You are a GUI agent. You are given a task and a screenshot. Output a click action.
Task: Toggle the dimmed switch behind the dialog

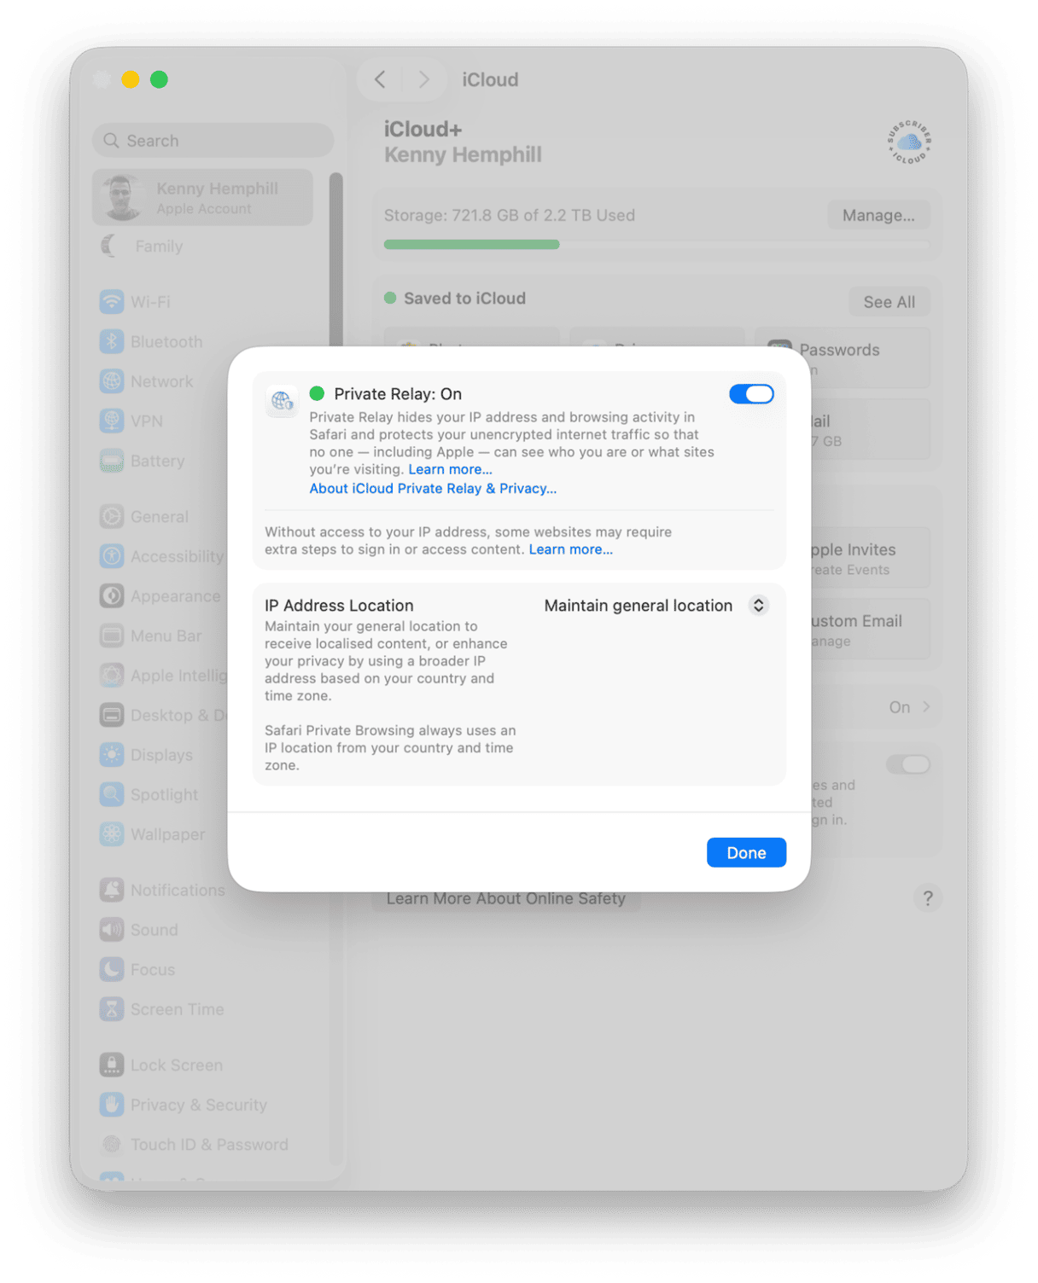(907, 764)
